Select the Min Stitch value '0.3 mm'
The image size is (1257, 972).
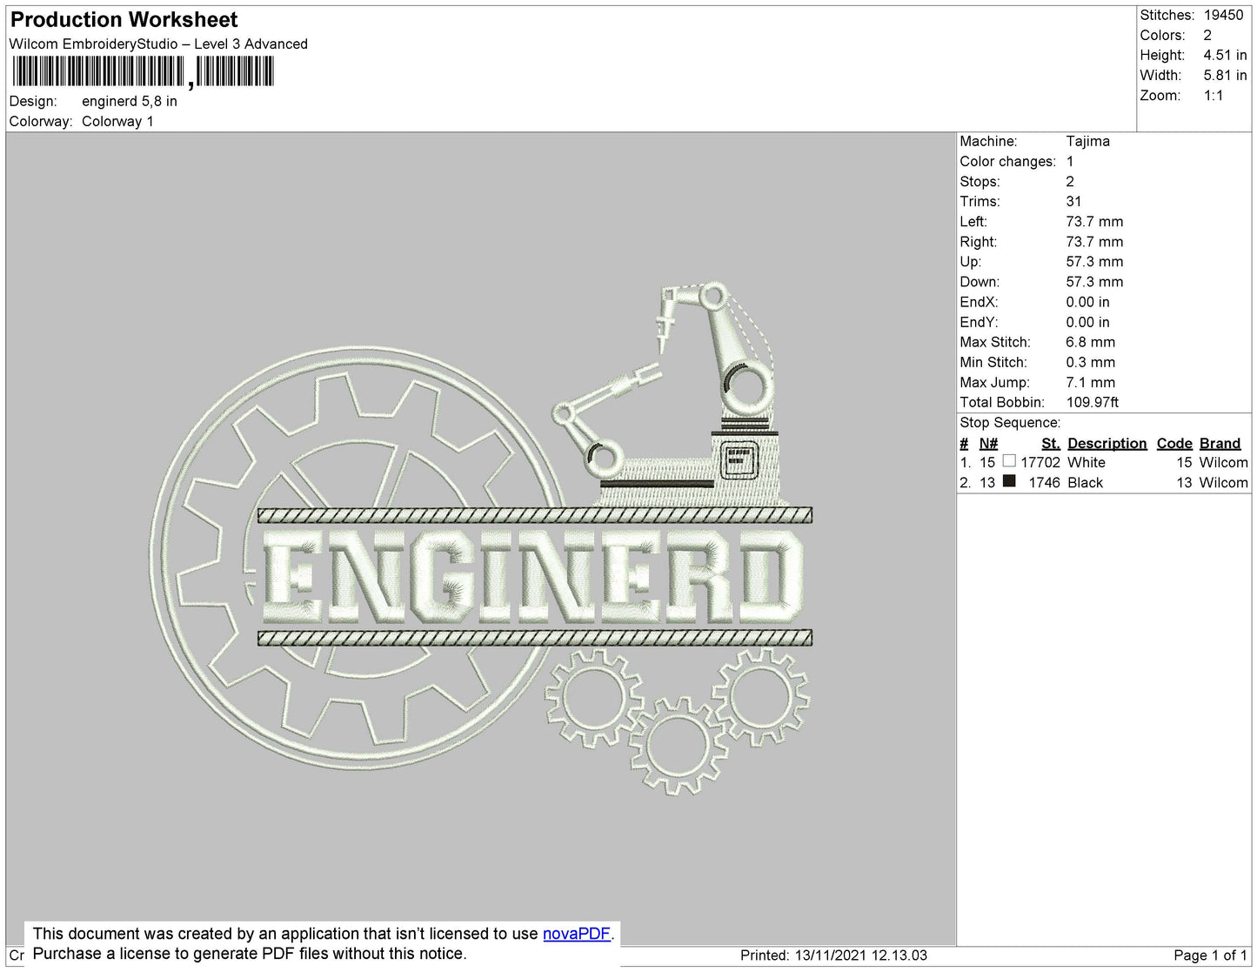pyautogui.click(x=1090, y=362)
